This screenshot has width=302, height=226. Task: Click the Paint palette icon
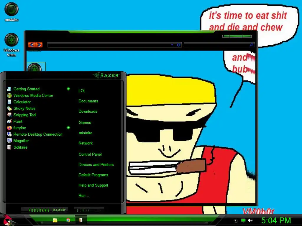[x=9, y=121]
